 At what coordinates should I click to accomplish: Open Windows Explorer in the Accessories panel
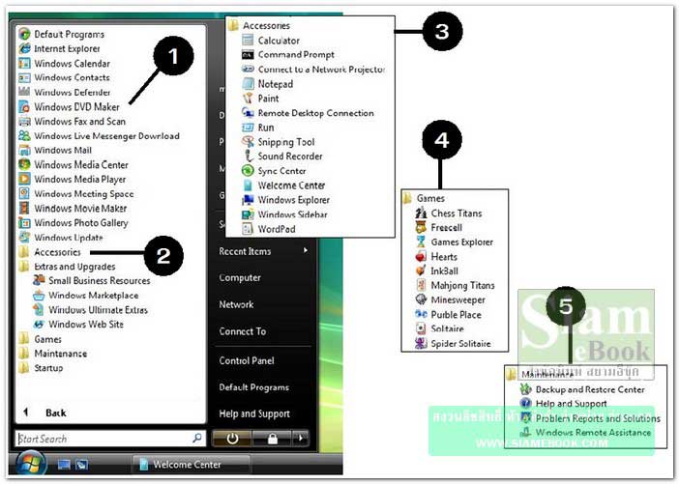[285, 200]
